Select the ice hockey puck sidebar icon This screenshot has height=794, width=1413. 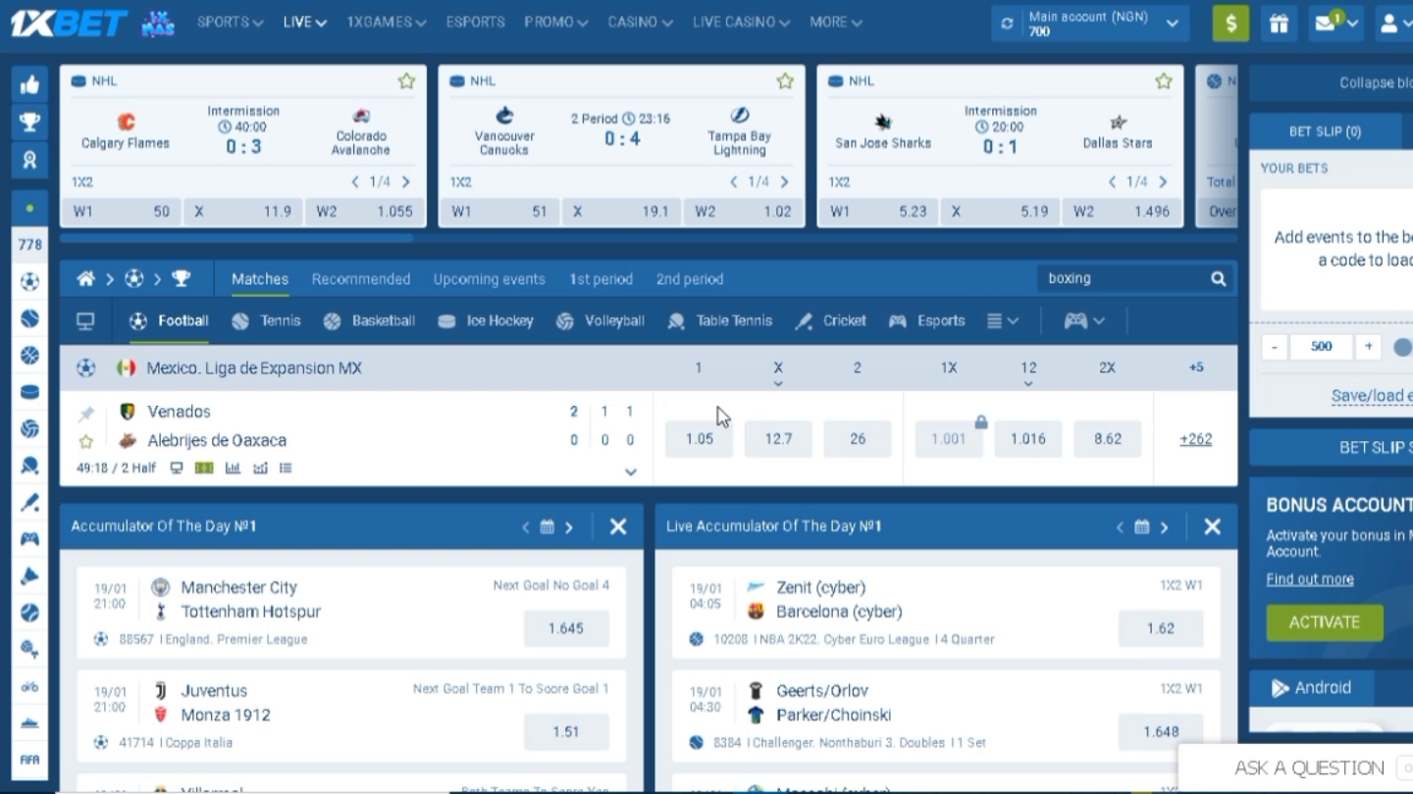point(29,392)
